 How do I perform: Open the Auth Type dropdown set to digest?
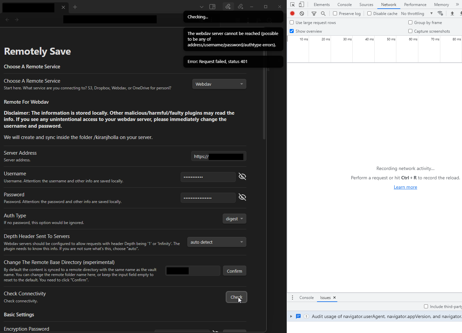[234, 219]
